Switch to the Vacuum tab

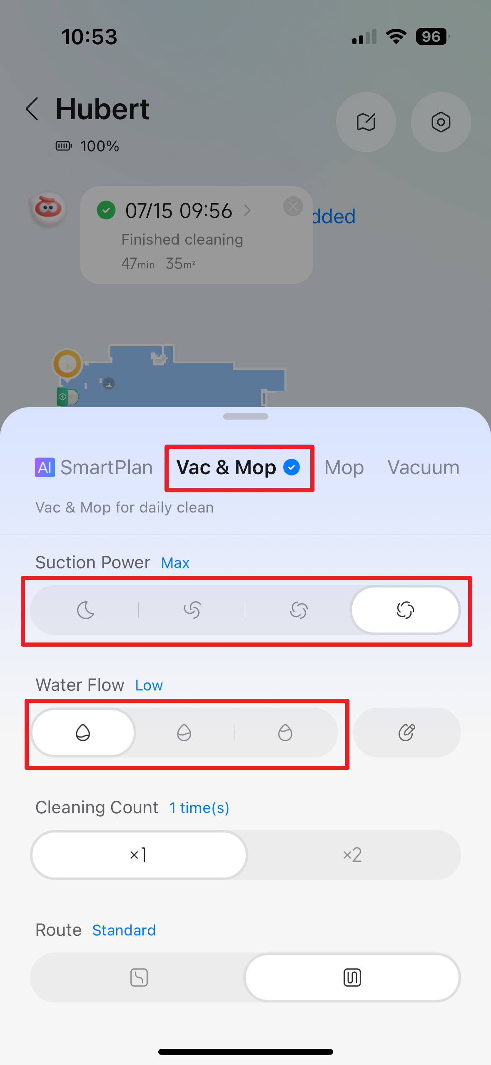pos(423,467)
